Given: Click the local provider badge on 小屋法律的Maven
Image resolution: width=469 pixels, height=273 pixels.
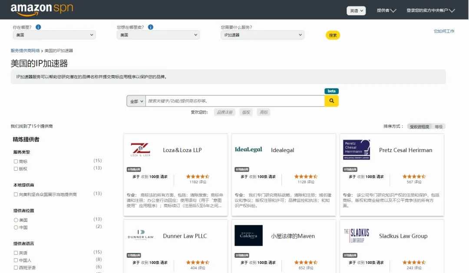Looking at the screenshot, I should 242,255.
